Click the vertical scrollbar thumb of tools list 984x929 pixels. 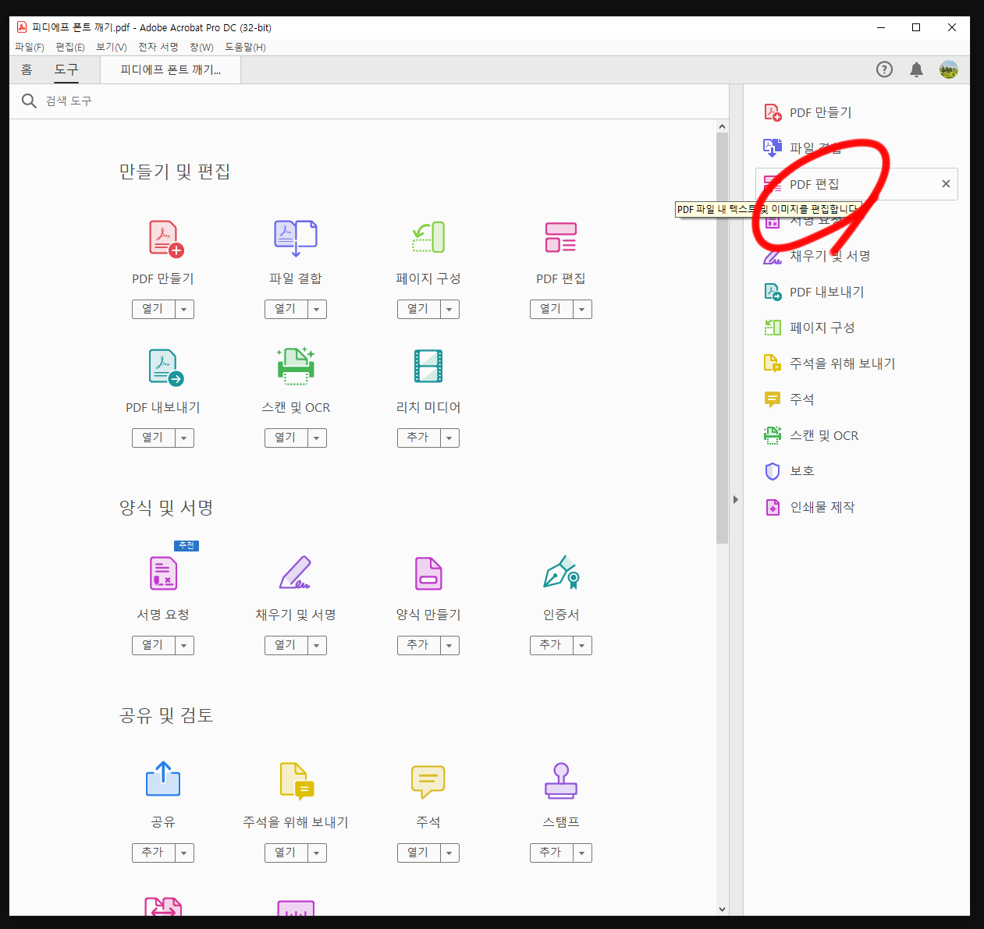pyautogui.click(x=722, y=338)
